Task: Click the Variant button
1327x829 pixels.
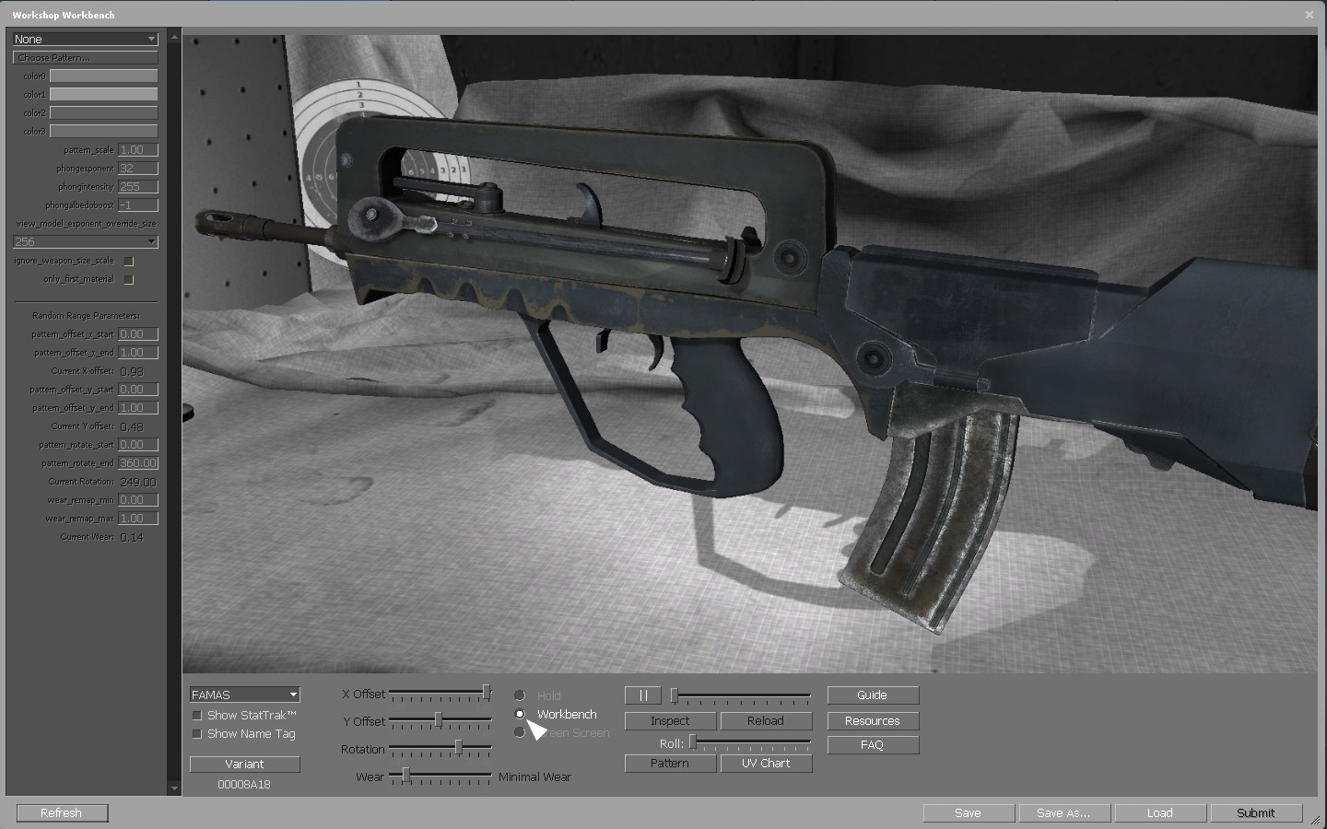Action: (244, 764)
